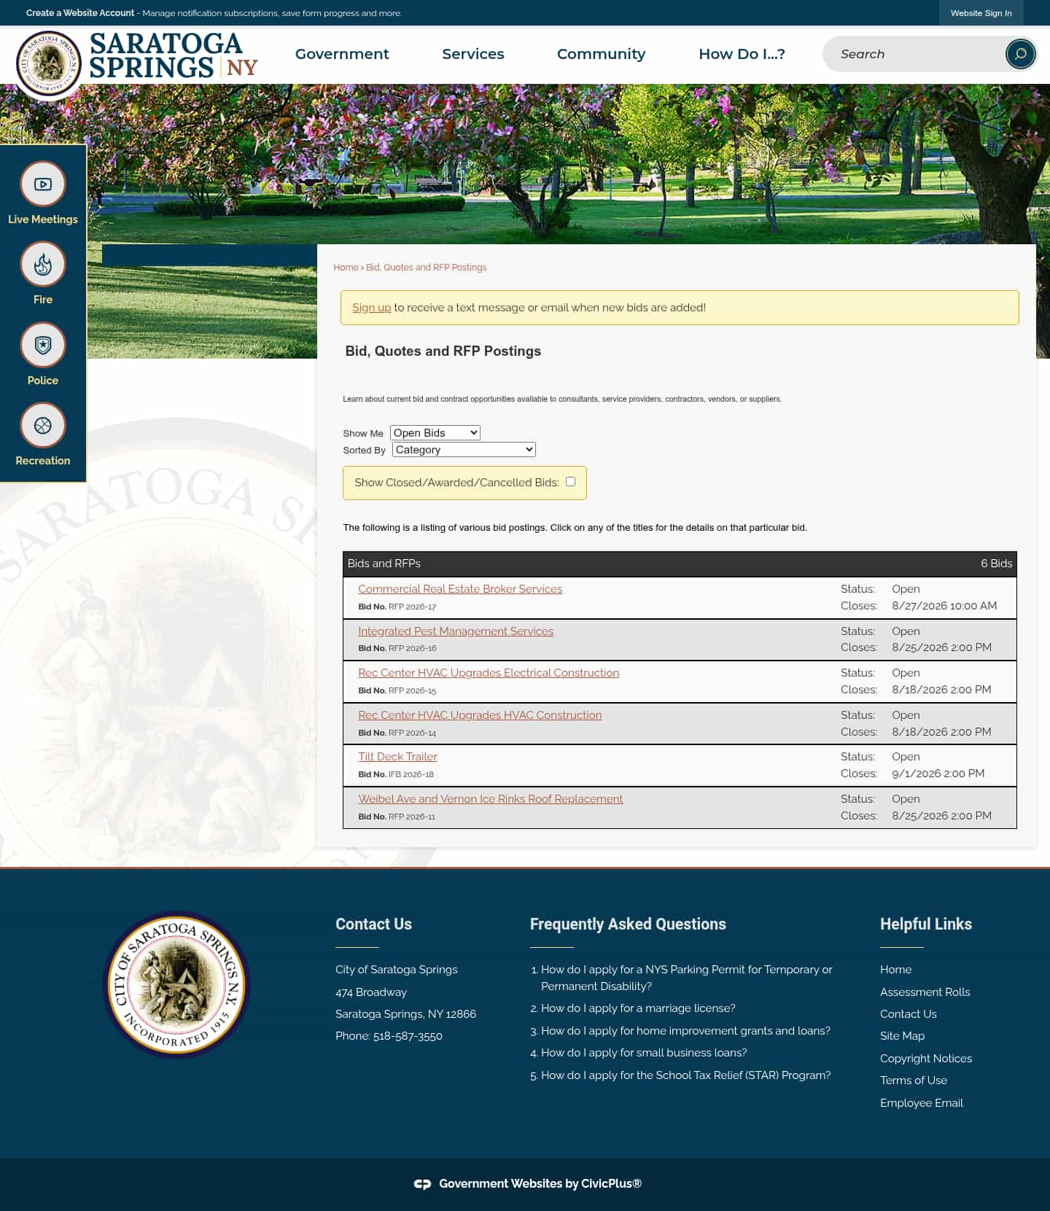The width and height of the screenshot is (1050, 1211).
Task: Open FAQ about marriage license
Action: (x=638, y=1008)
